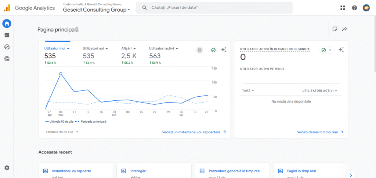Open Advertising icon in left sidebar
The height and width of the screenshot is (178, 376).
7,58
